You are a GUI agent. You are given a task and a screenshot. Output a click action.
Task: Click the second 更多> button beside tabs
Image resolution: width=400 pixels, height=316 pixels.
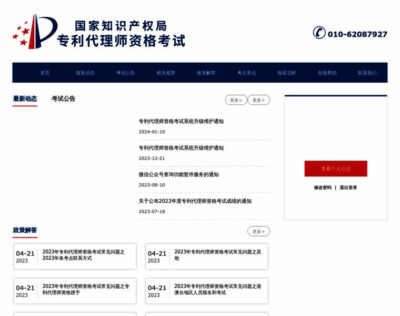[x=258, y=100]
